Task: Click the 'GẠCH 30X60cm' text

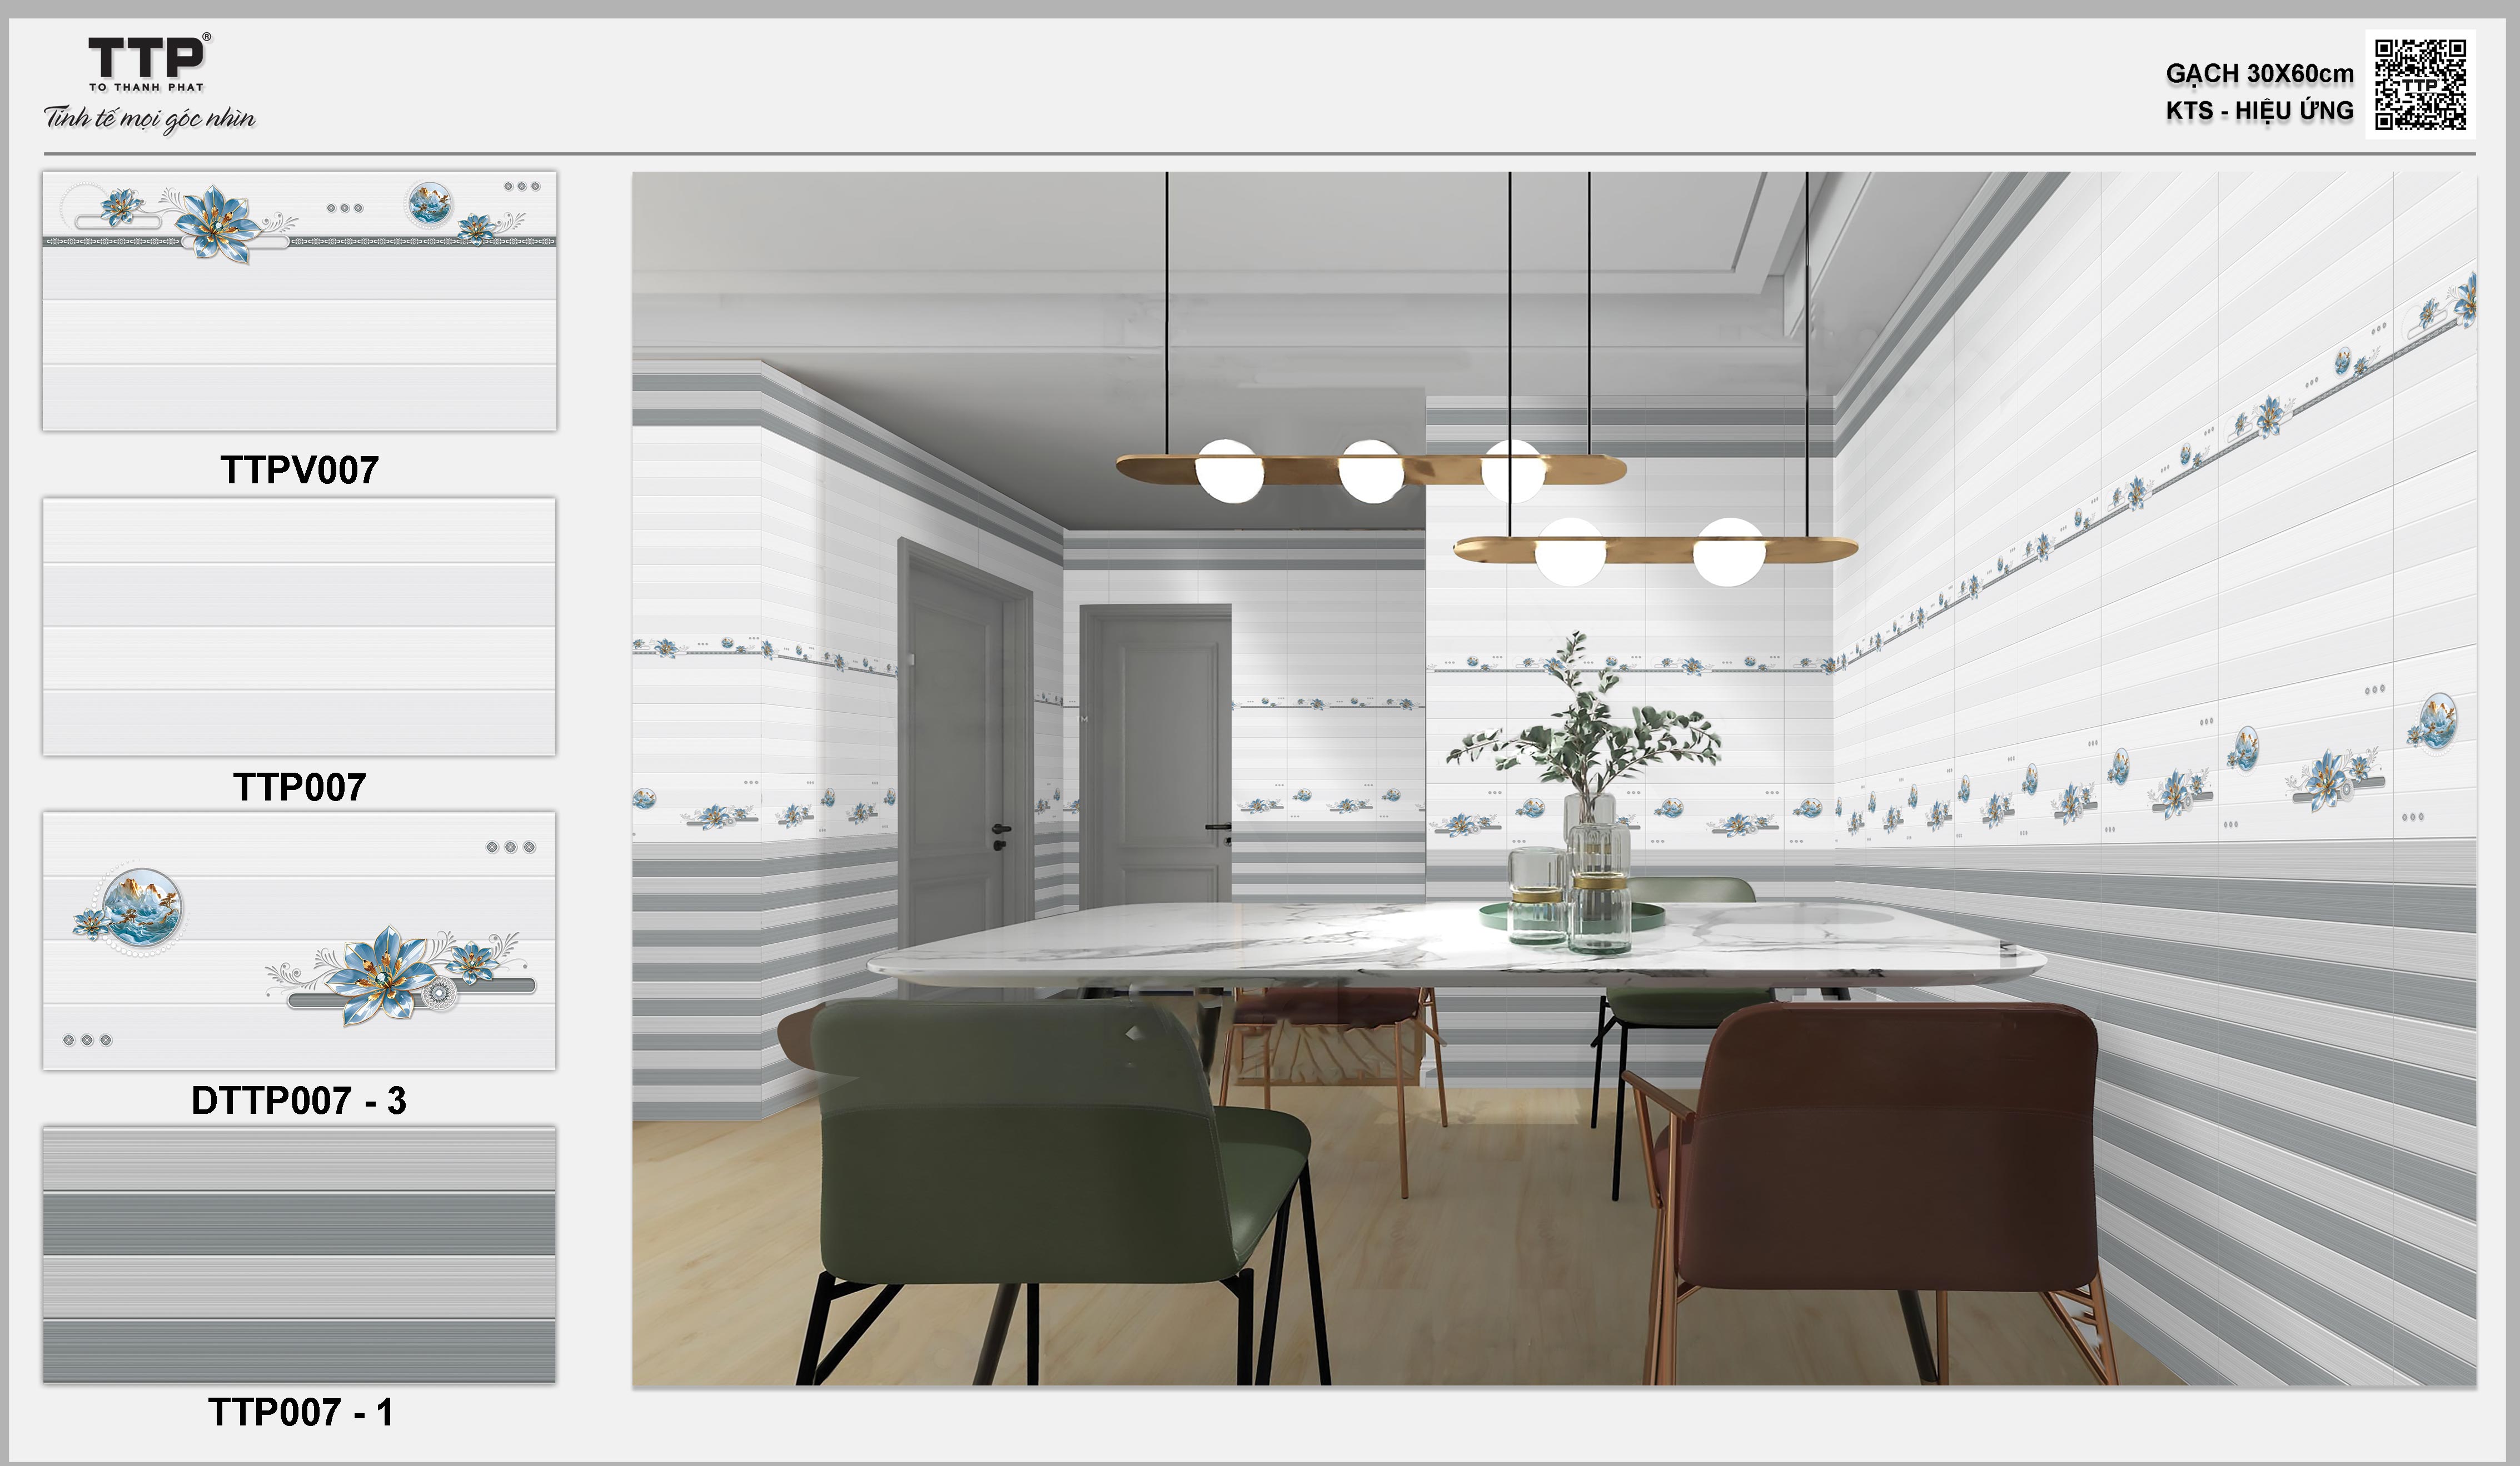Action: pos(2259,74)
